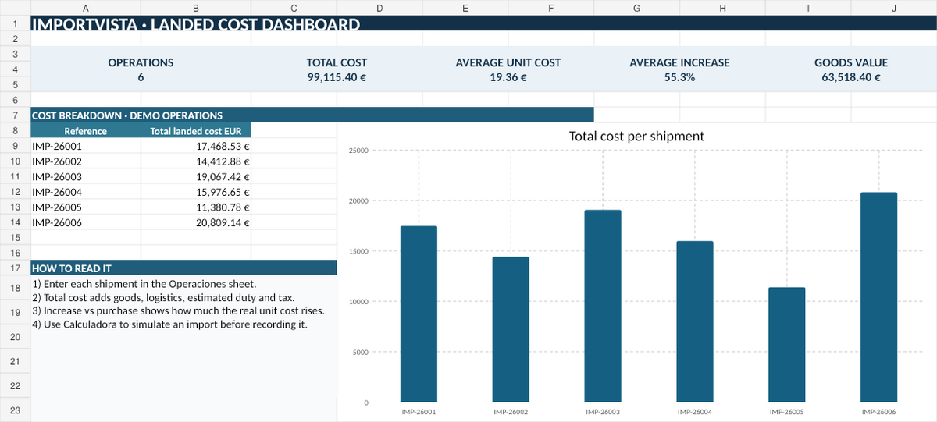
Task: Click the IMP-26002 bar in chart
Action: tap(511, 329)
